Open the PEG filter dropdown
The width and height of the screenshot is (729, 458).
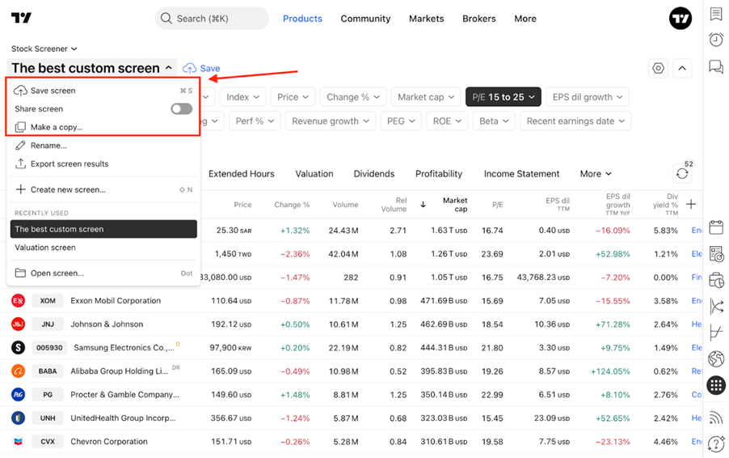pyautogui.click(x=401, y=121)
